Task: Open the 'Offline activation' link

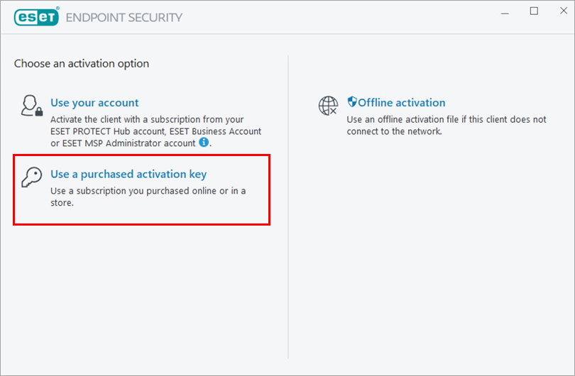Action: (x=402, y=103)
